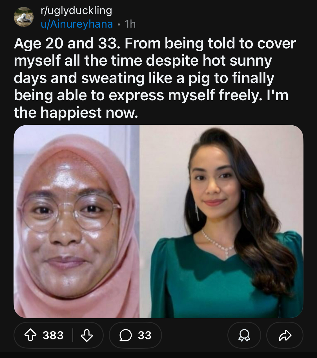Tap the 383 vote count
Viewport: 317px width, 358px height.
(53, 335)
